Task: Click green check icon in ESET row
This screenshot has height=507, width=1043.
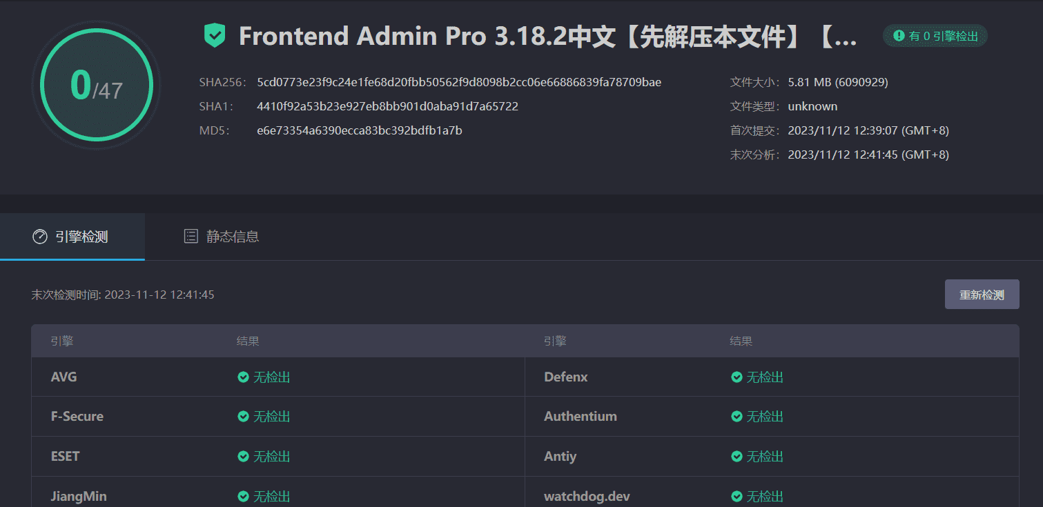Action: pos(243,457)
